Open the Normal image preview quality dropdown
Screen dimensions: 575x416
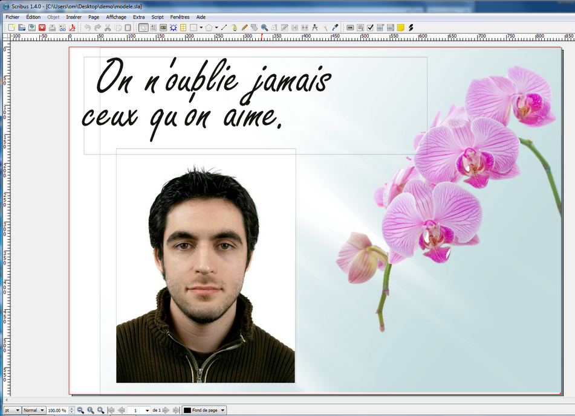click(x=34, y=410)
